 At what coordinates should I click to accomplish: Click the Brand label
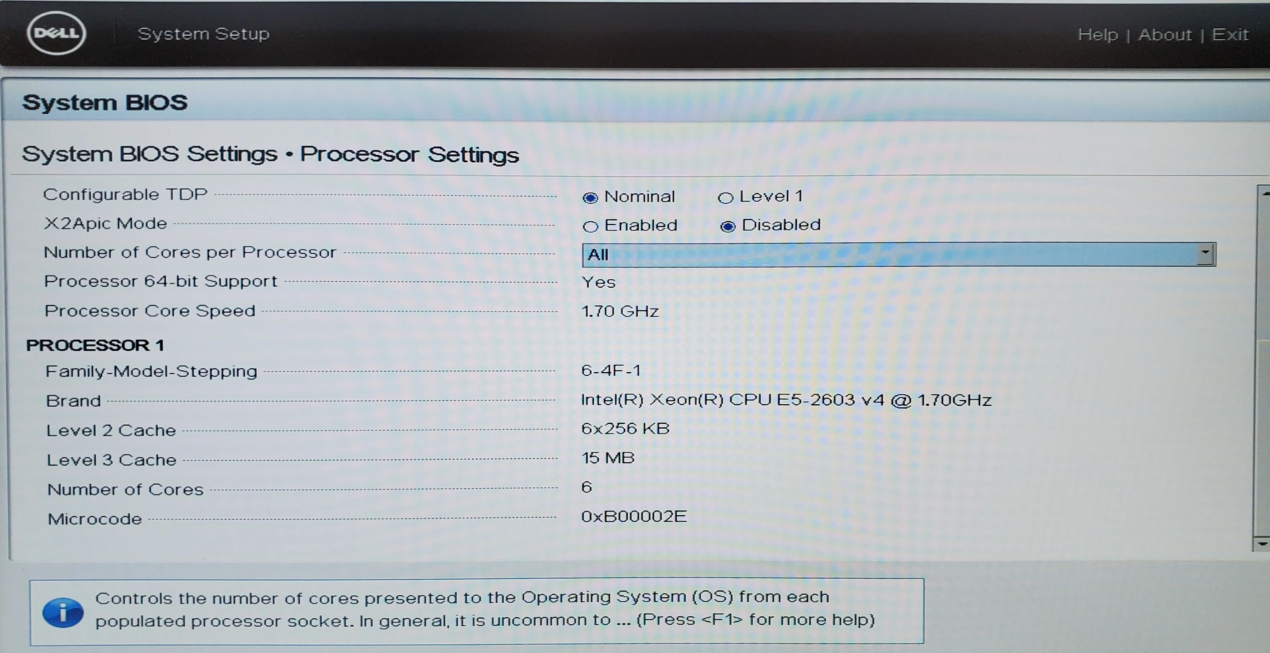click(x=73, y=401)
